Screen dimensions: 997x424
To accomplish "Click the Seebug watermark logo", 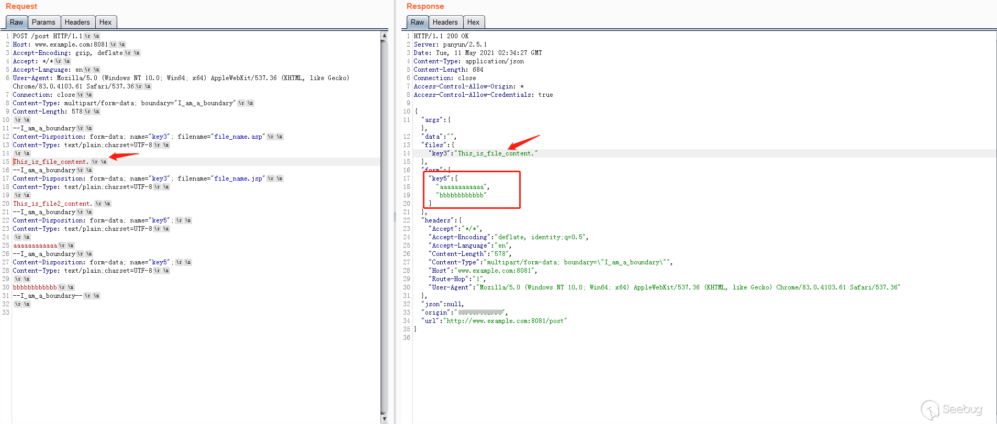I will tap(952, 409).
